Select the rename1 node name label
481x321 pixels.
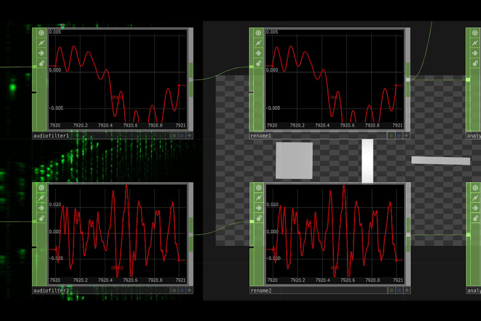(x=261, y=136)
